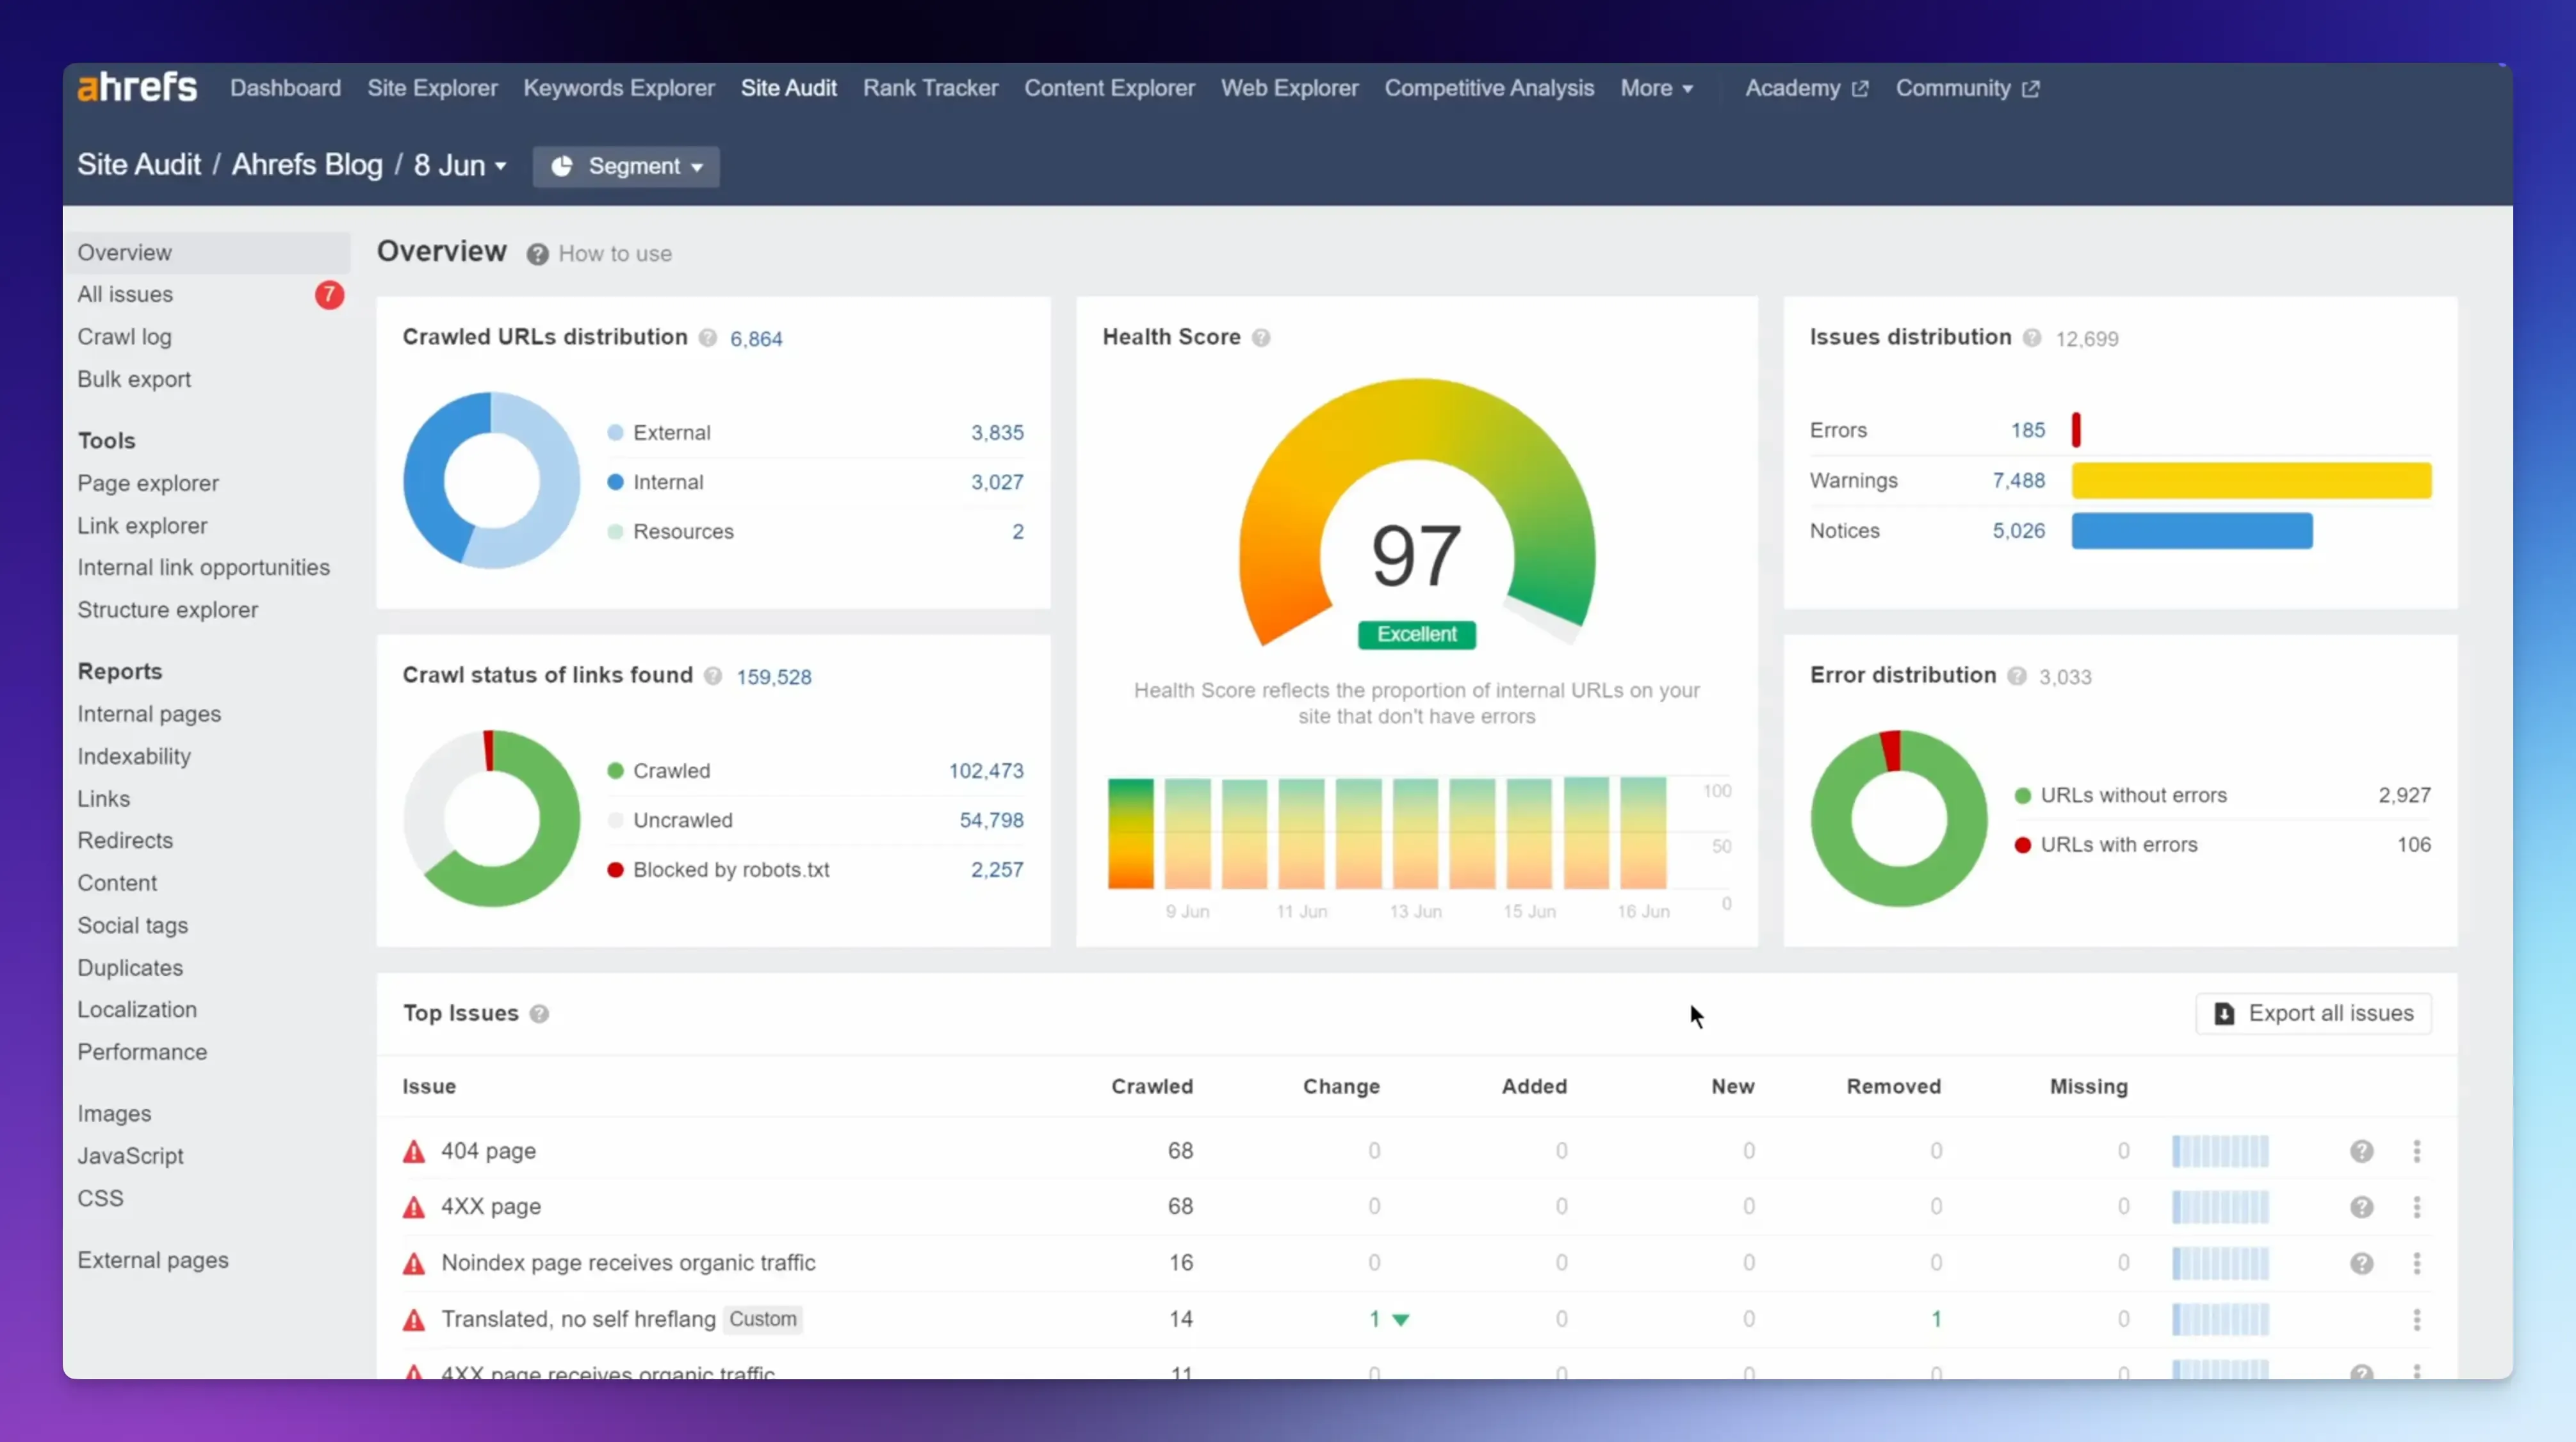Click the first bar in Health Score history chart
The image size is (2576, 1442).
click(x=1130, y=834)
